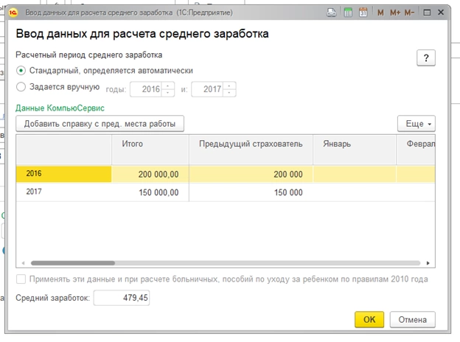Click the Отмена cancel button
The height and width of the screenshot is (342, 460).
tap(413, 319)
